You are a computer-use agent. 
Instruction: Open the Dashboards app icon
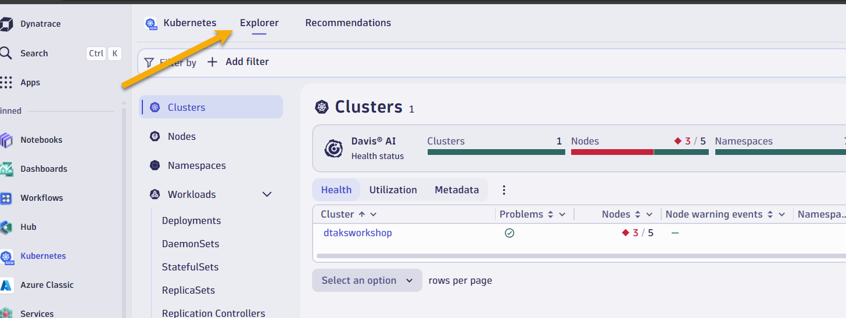click(6, 169)
